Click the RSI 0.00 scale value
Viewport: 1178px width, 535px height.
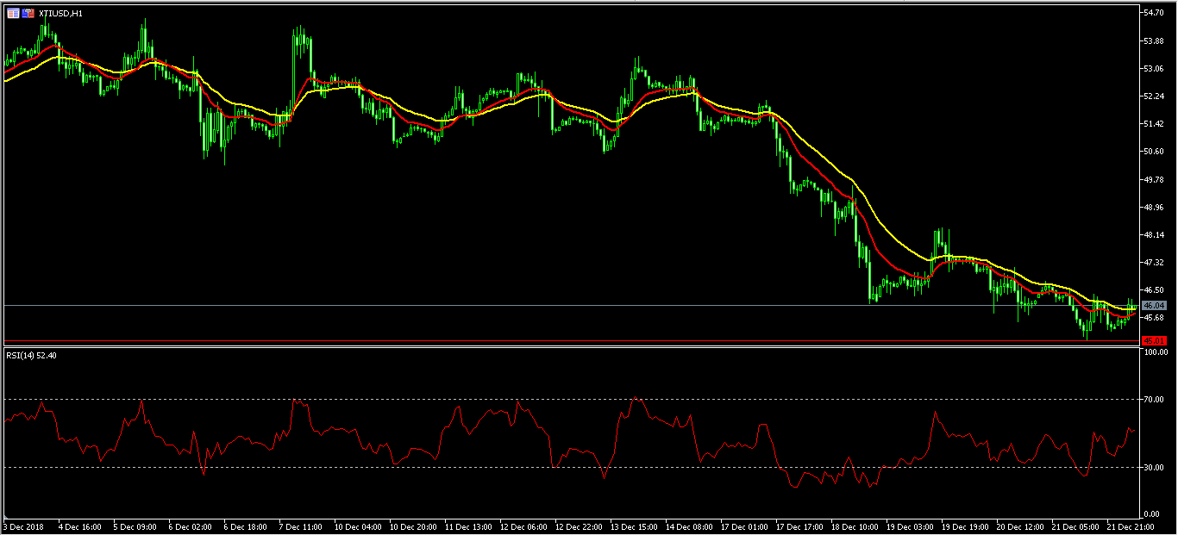(x=1152, y=513)
